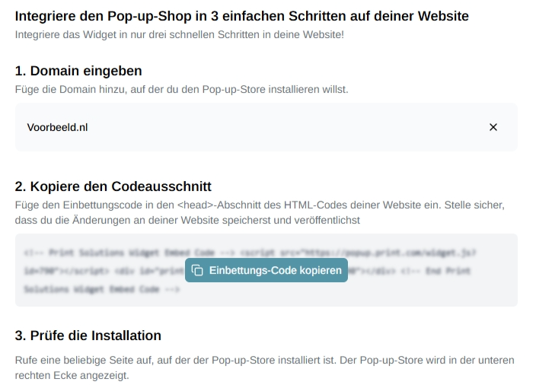Click the main 'Integriere den Pop-up-Shop' title
This screenshot has width=536, height=391.
point(241,15)
